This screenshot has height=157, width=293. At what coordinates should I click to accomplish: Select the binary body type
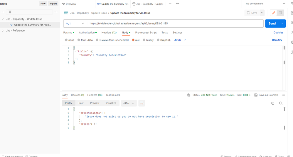click(148, 40)
